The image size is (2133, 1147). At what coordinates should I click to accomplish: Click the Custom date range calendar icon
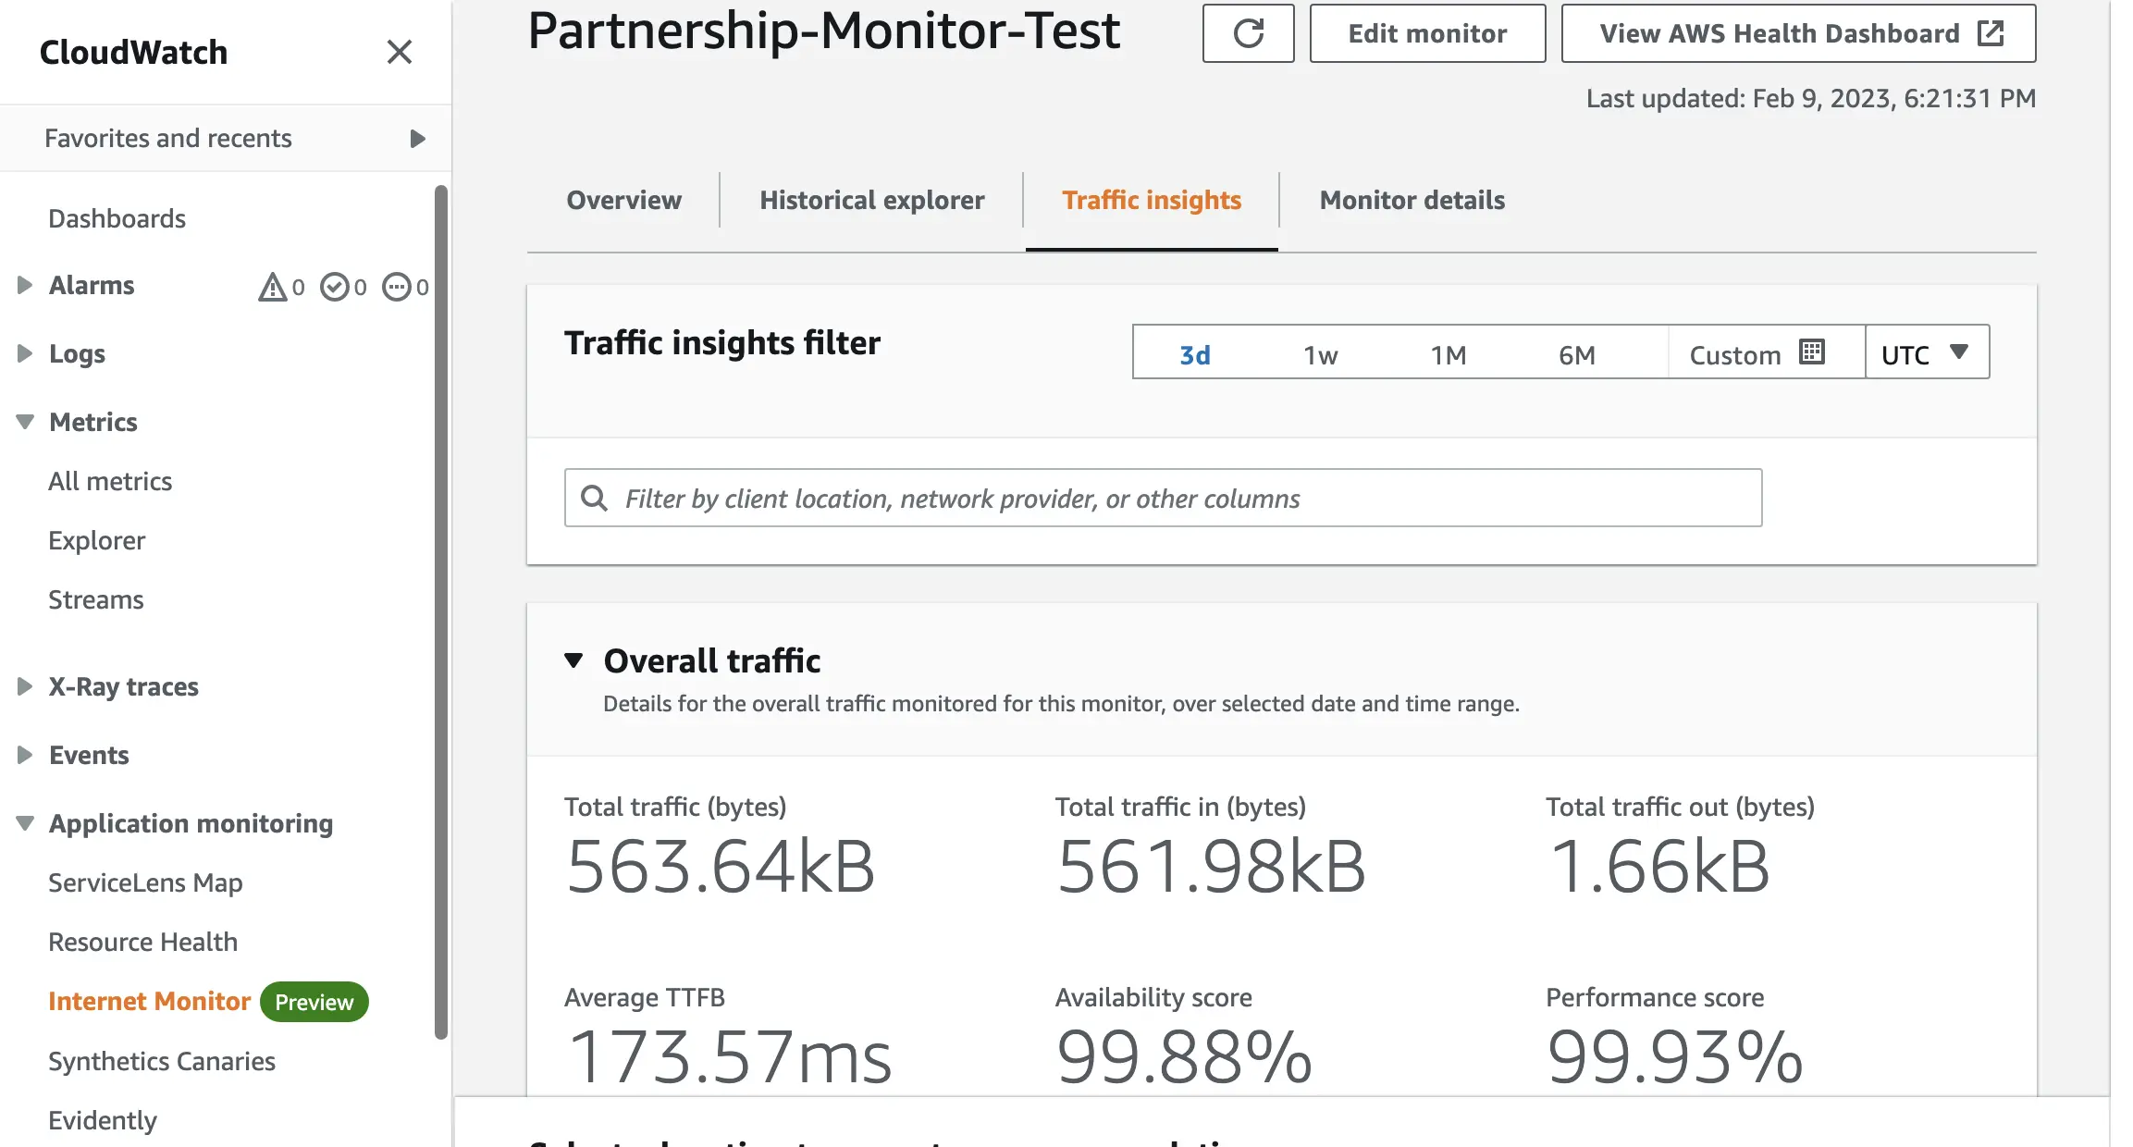click(1814, 353)
